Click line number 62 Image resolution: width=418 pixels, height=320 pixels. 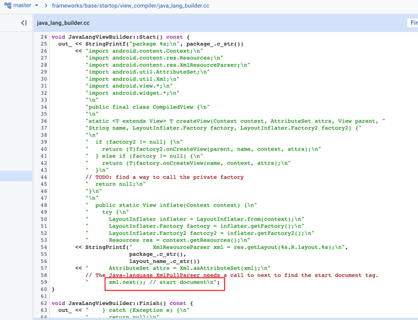click(43, 303)
